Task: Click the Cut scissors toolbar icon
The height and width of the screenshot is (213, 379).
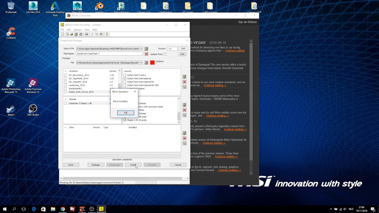Action: point(92,34)
